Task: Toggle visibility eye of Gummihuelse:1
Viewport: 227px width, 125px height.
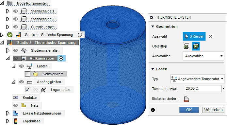Action: point(16,27)
